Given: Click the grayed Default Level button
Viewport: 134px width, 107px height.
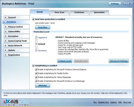Looking at the screenshot, I should tap(81, 61).
